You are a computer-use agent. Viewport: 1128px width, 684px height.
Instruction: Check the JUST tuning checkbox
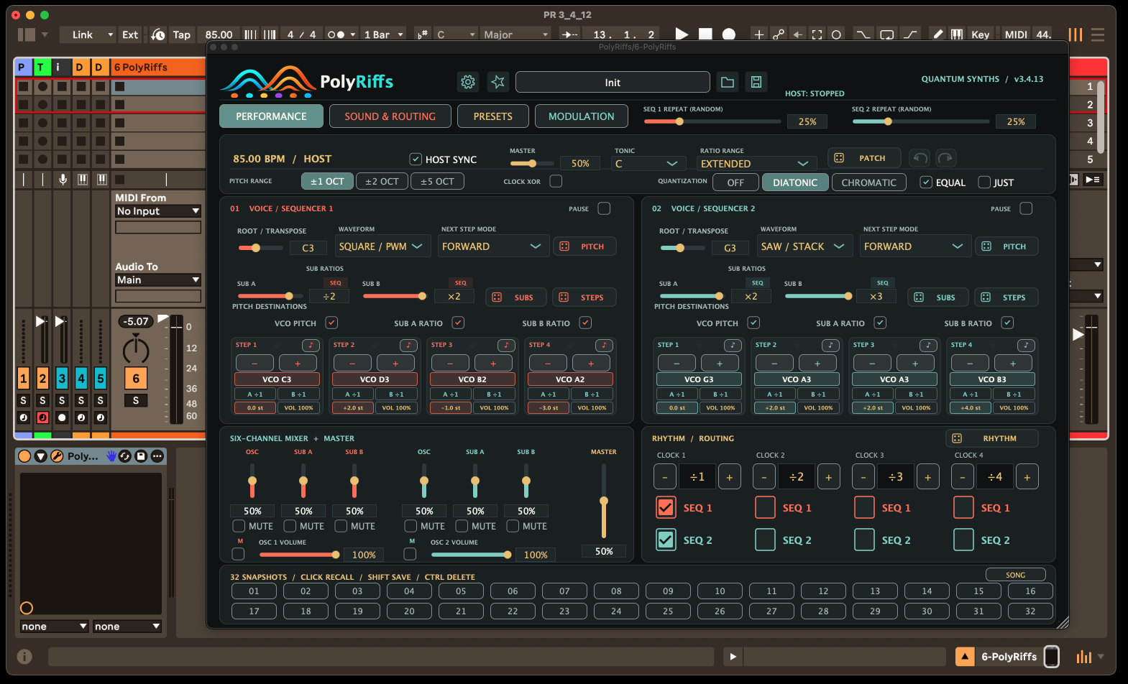(984, 182)
